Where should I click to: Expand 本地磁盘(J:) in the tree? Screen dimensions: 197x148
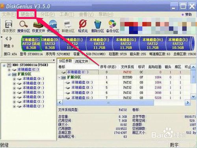tap(14, 107)
